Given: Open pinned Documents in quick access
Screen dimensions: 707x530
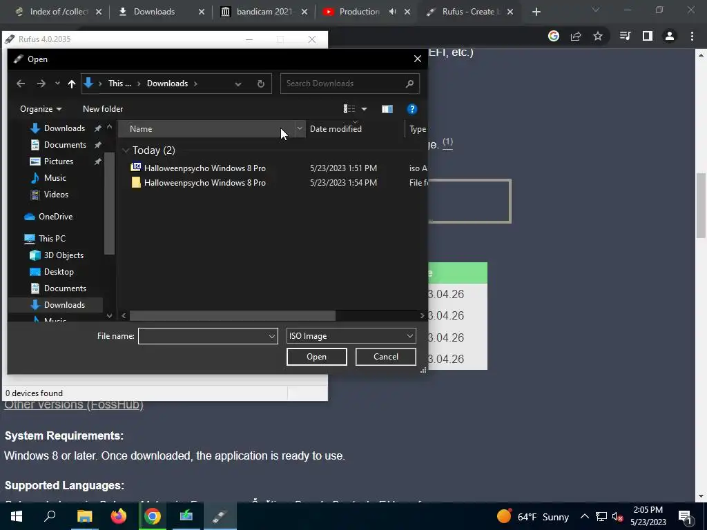Looking at the screenshot, I should pos(65,145).
